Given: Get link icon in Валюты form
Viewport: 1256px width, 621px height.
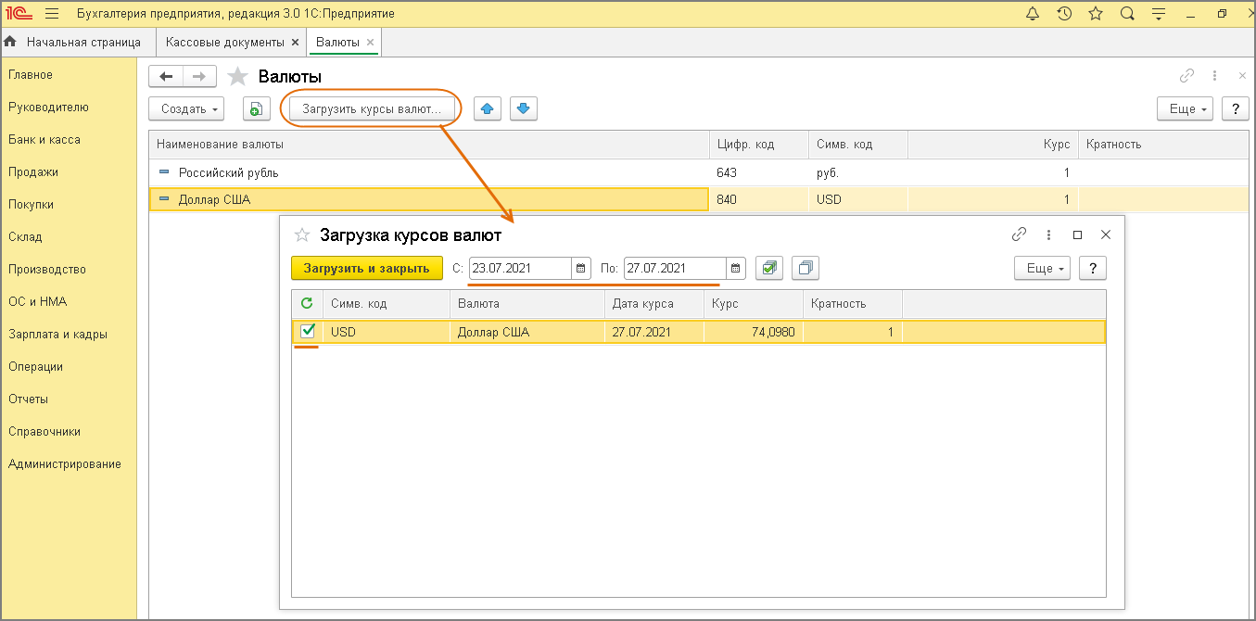Looking at the screenshot, I should [x=1186, y=76].
